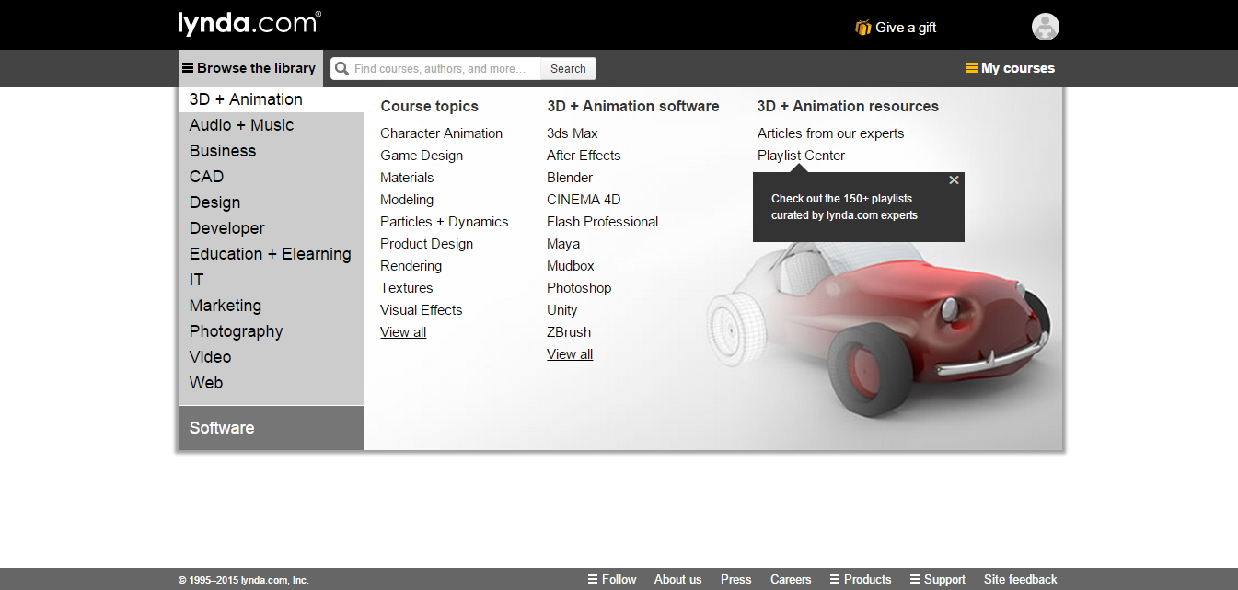Close the playlists tooltip
Screen dimensions: 1238x590
pyautogui.click(x=954, y=180)
